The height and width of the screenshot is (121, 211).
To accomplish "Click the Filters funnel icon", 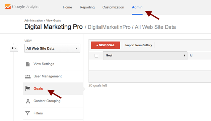I will click(x=28, y=113).
